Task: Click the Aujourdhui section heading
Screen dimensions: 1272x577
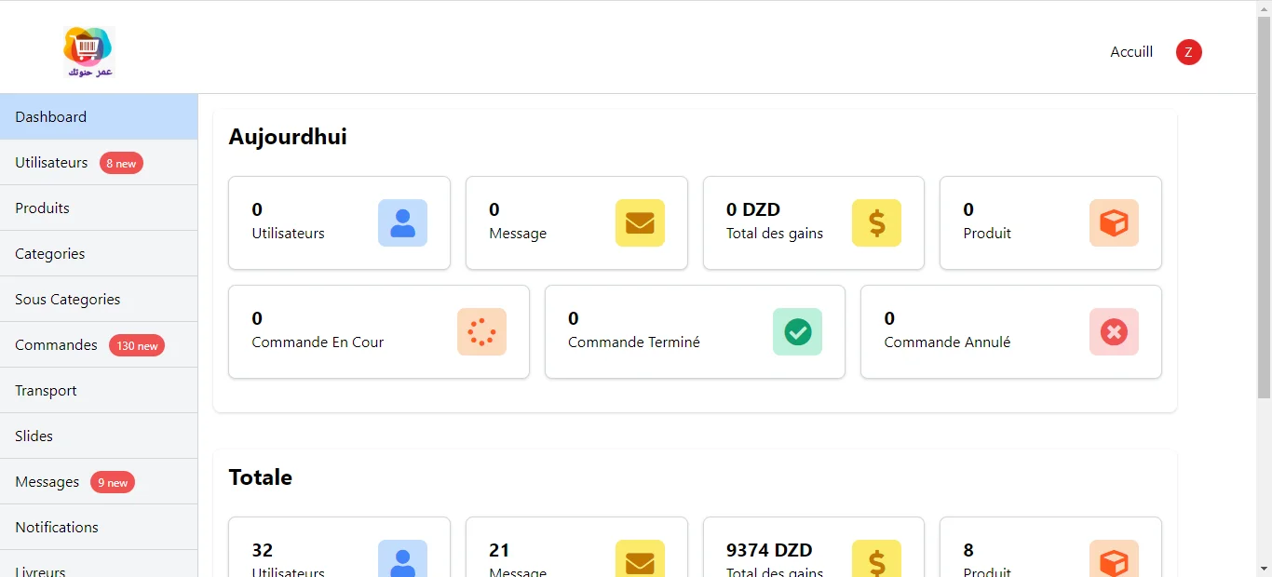Action: [x=288, y=137]
